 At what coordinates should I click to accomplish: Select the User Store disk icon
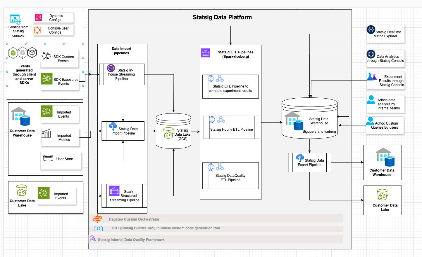48,158
